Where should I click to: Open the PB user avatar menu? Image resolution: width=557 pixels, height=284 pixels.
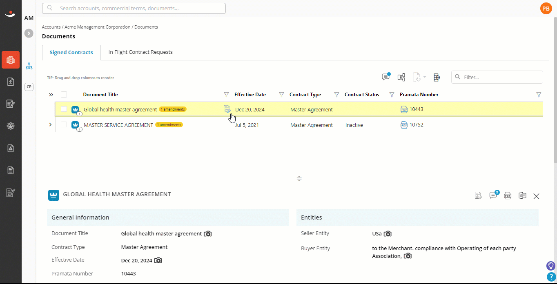[546, 8]
